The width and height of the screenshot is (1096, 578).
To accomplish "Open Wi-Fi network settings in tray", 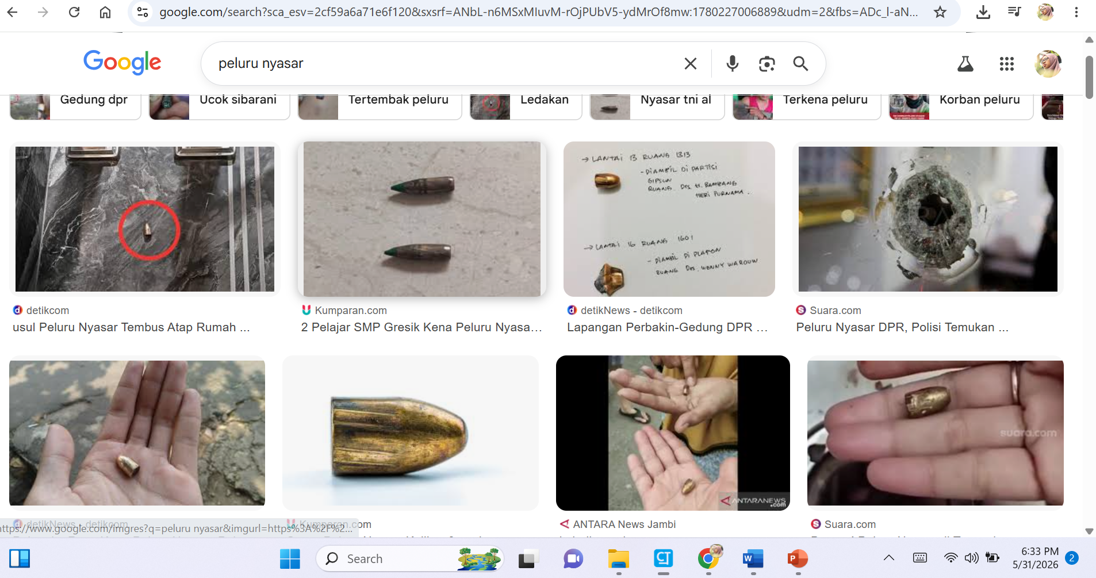I will pos(951,558).
